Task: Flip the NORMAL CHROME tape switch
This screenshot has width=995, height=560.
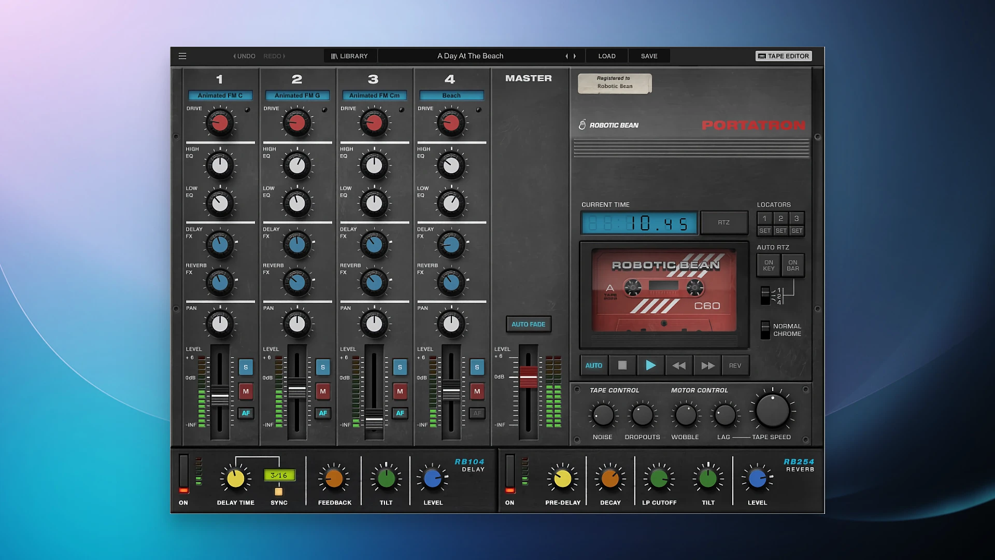Action: tap(765, 330)
